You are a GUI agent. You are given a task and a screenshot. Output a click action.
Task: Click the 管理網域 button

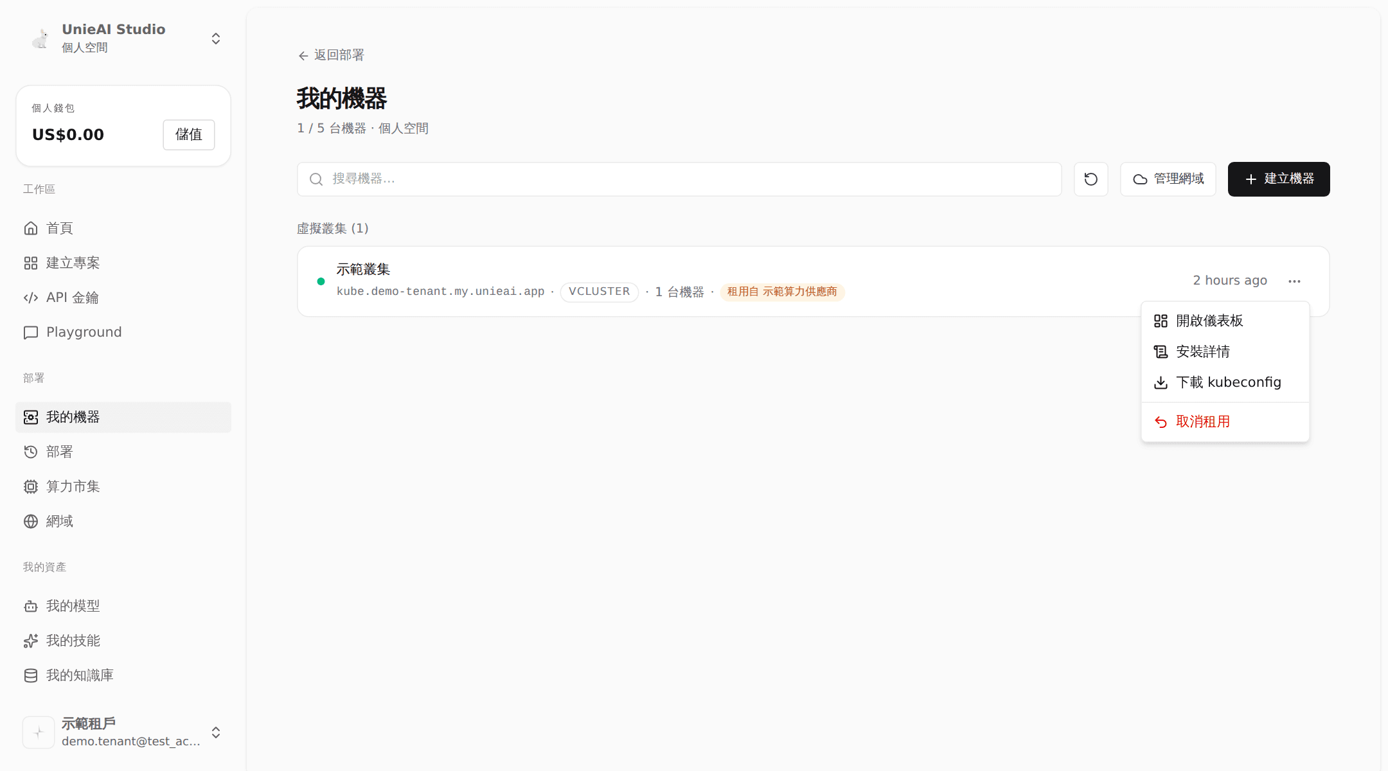click(x=1168, y=179)
